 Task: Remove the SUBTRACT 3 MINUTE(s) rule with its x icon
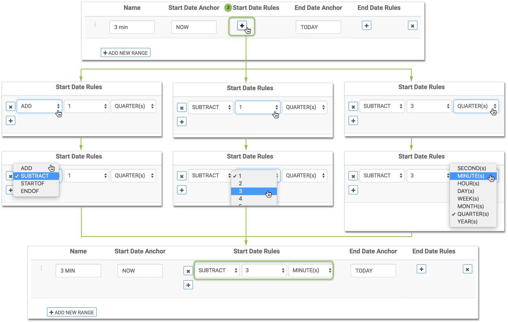pyautogui.click(x=188, y=271)
